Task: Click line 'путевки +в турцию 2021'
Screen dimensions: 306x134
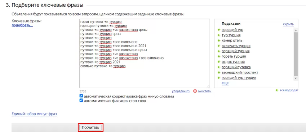Action: [101, 62]
